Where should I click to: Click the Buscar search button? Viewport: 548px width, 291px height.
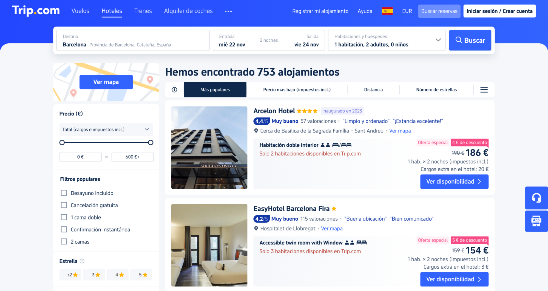click(x=470, y=40)
